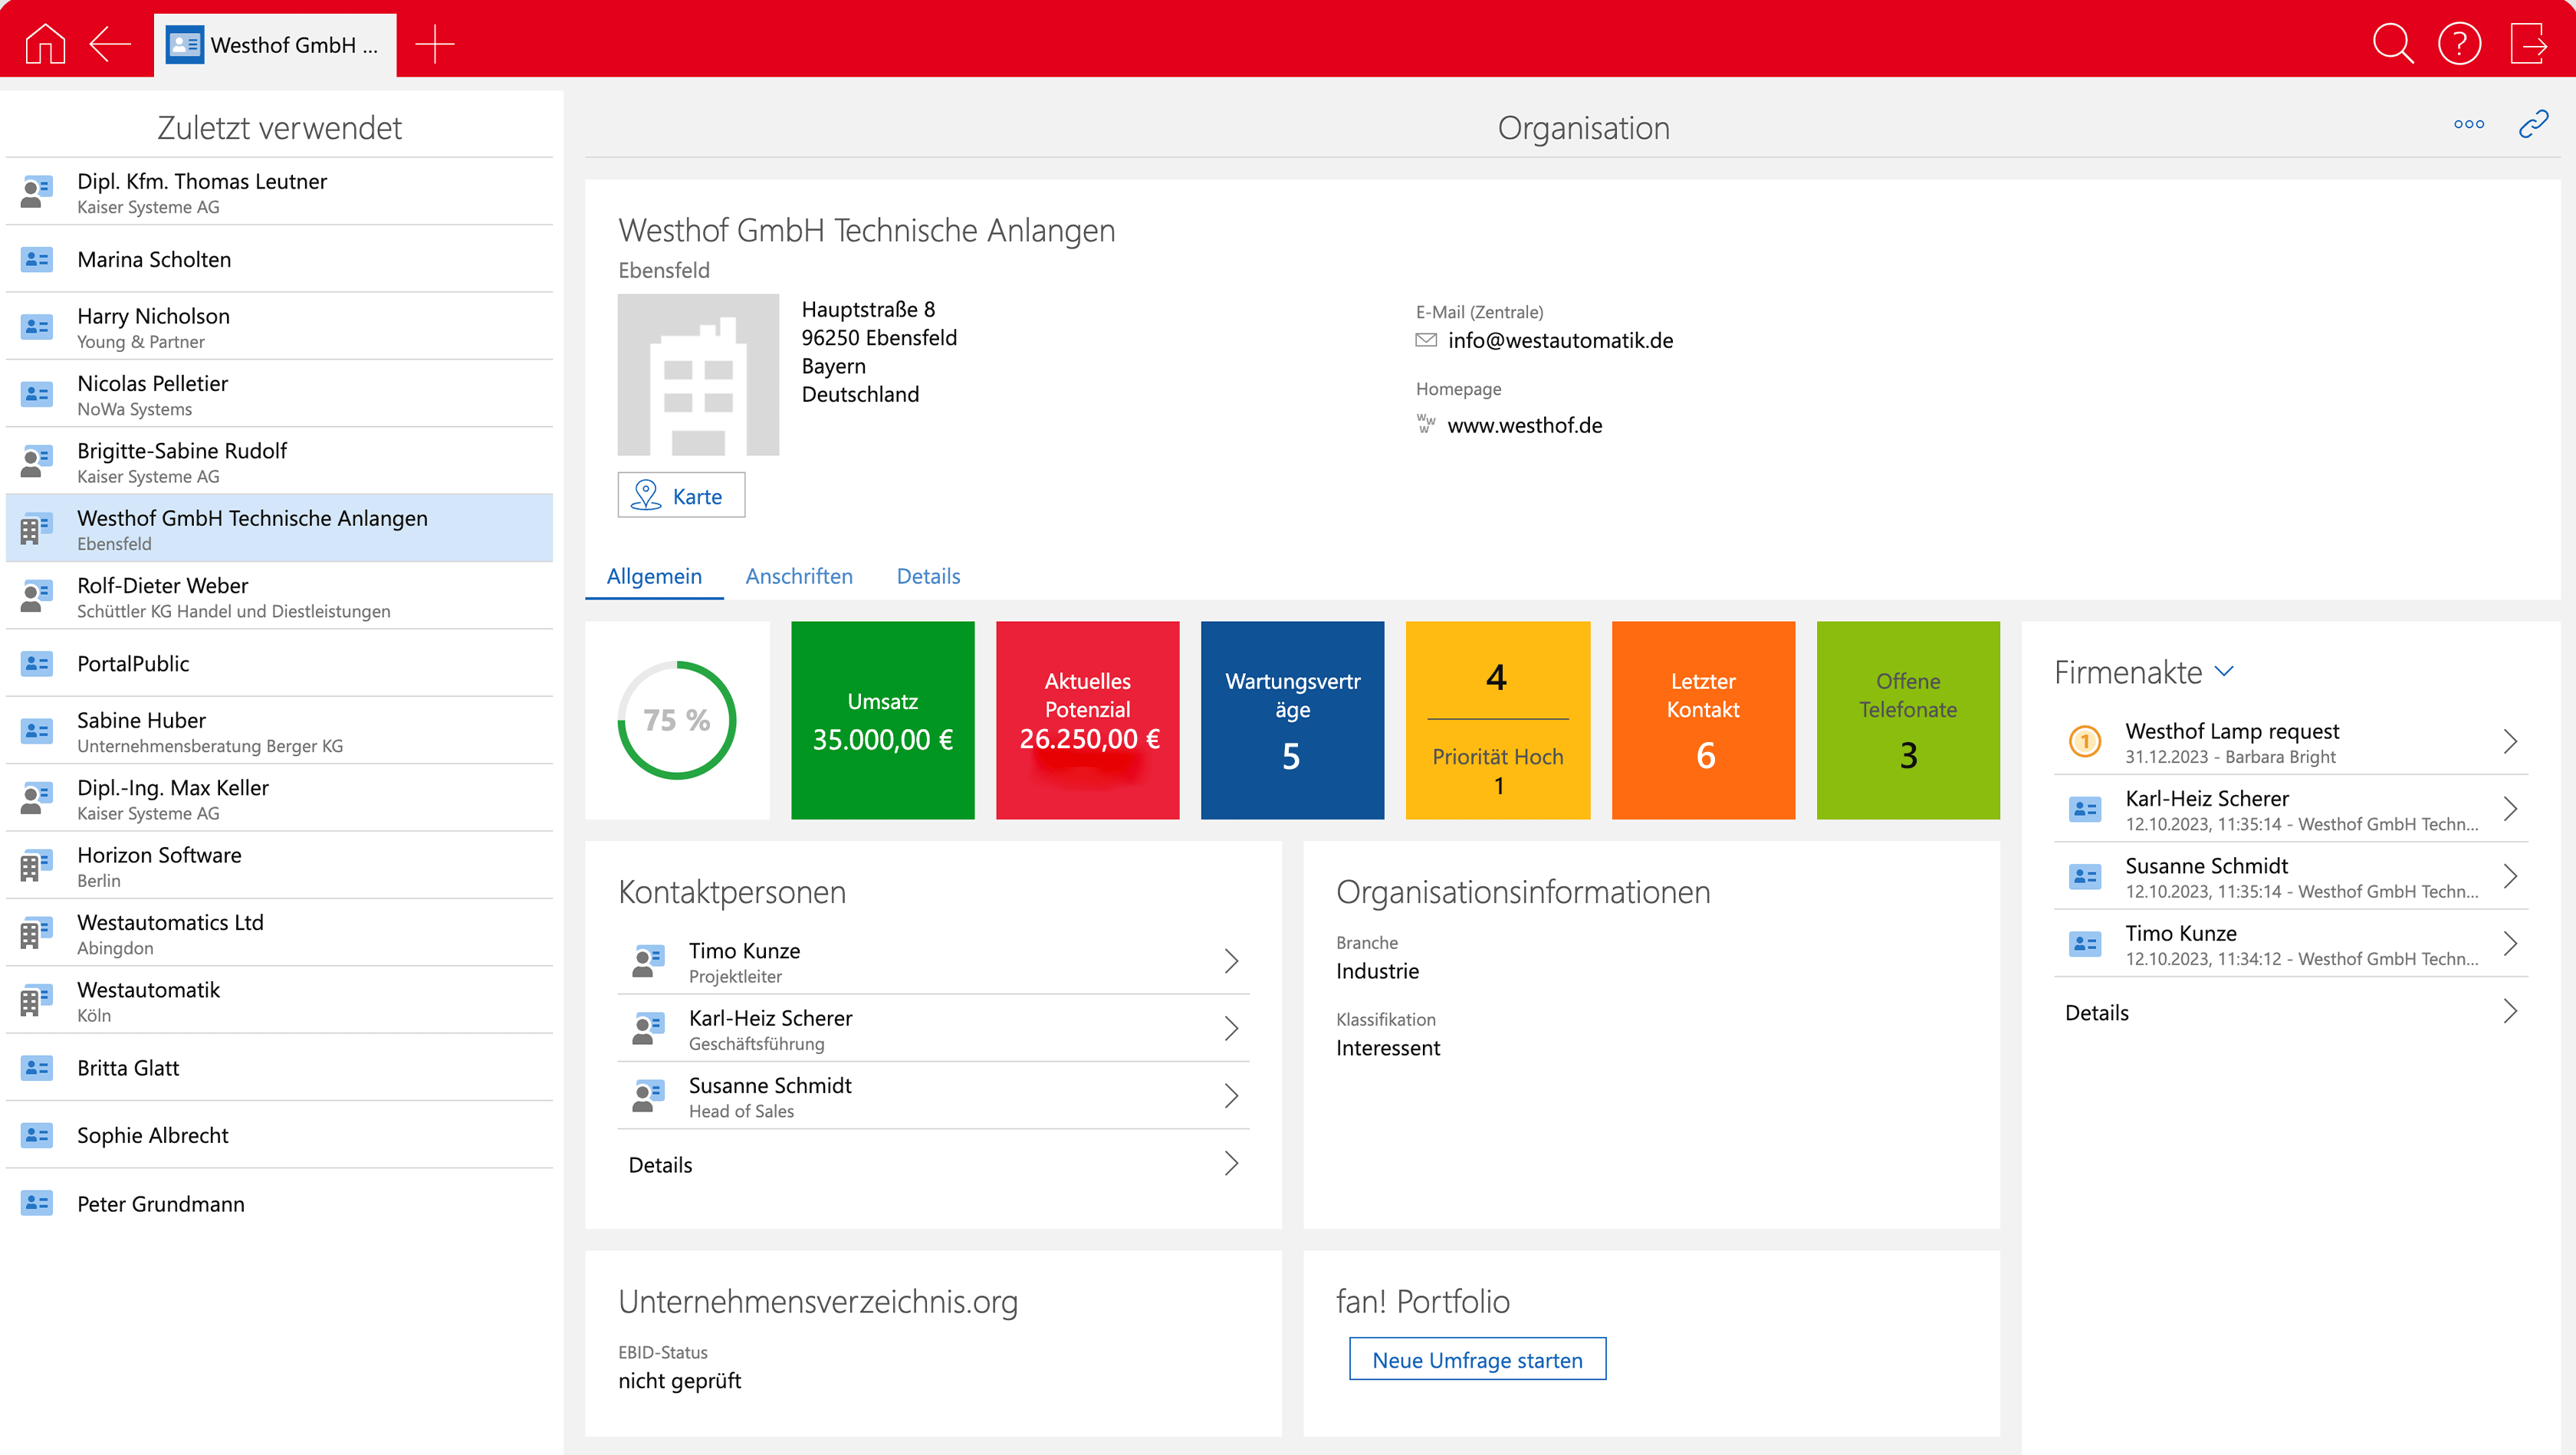Open the three-dots more options menu
2576x1455 pixels.
pos(2468,124)
